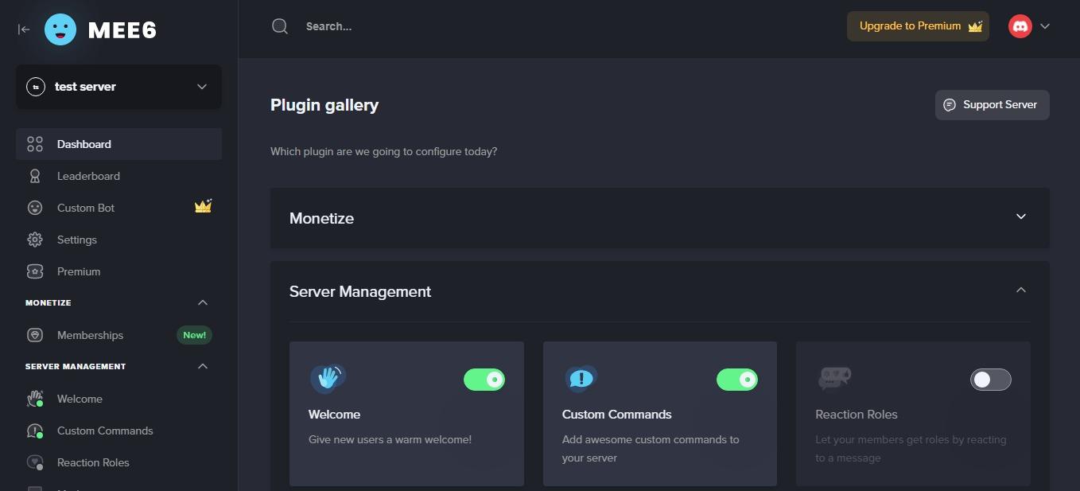Open Dashboard in the sidebar
Image resolution: width=1080 pixels, height=491 pixels.
[x=118, y=144]
